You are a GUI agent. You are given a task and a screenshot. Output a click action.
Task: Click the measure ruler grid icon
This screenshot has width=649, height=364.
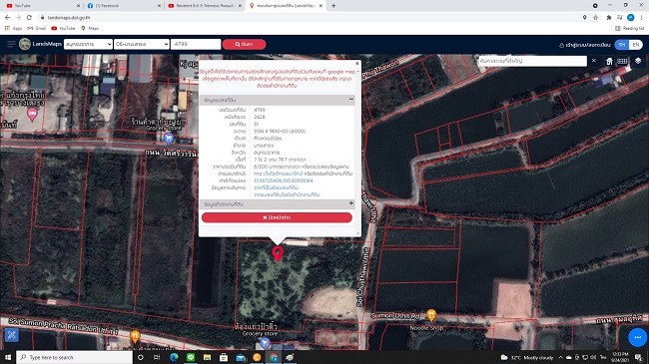coord(622,61)
